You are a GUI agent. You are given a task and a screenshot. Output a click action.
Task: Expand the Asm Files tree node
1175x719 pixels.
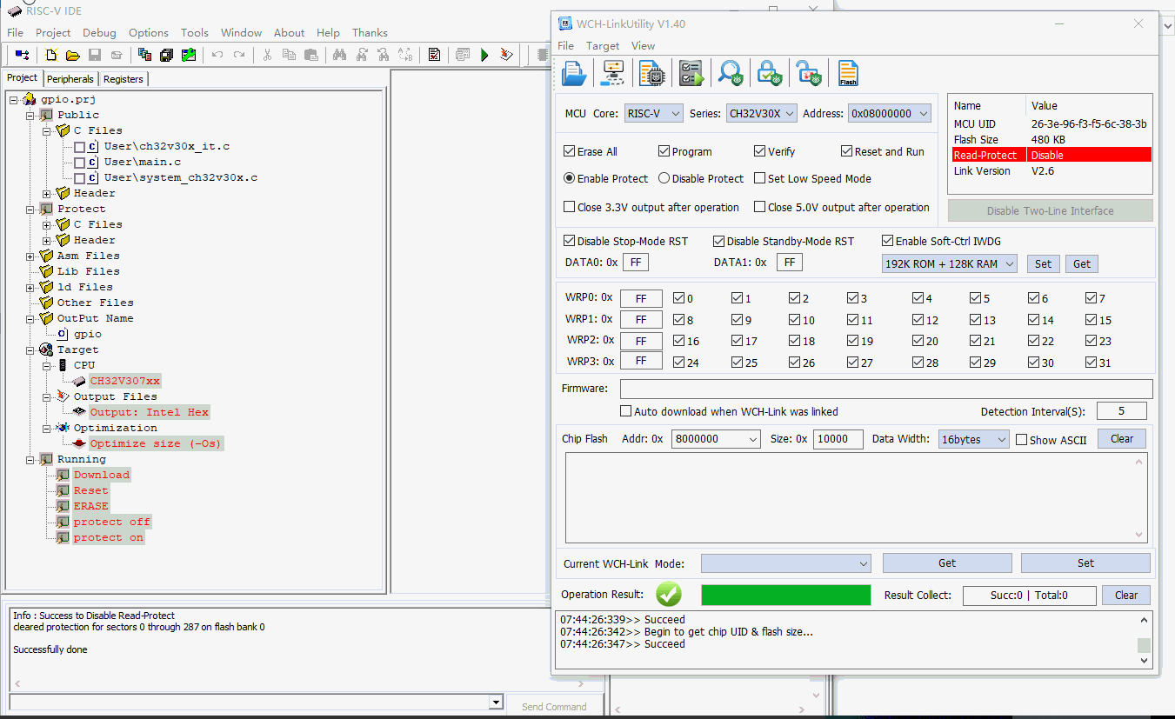(x=30, y=256)
